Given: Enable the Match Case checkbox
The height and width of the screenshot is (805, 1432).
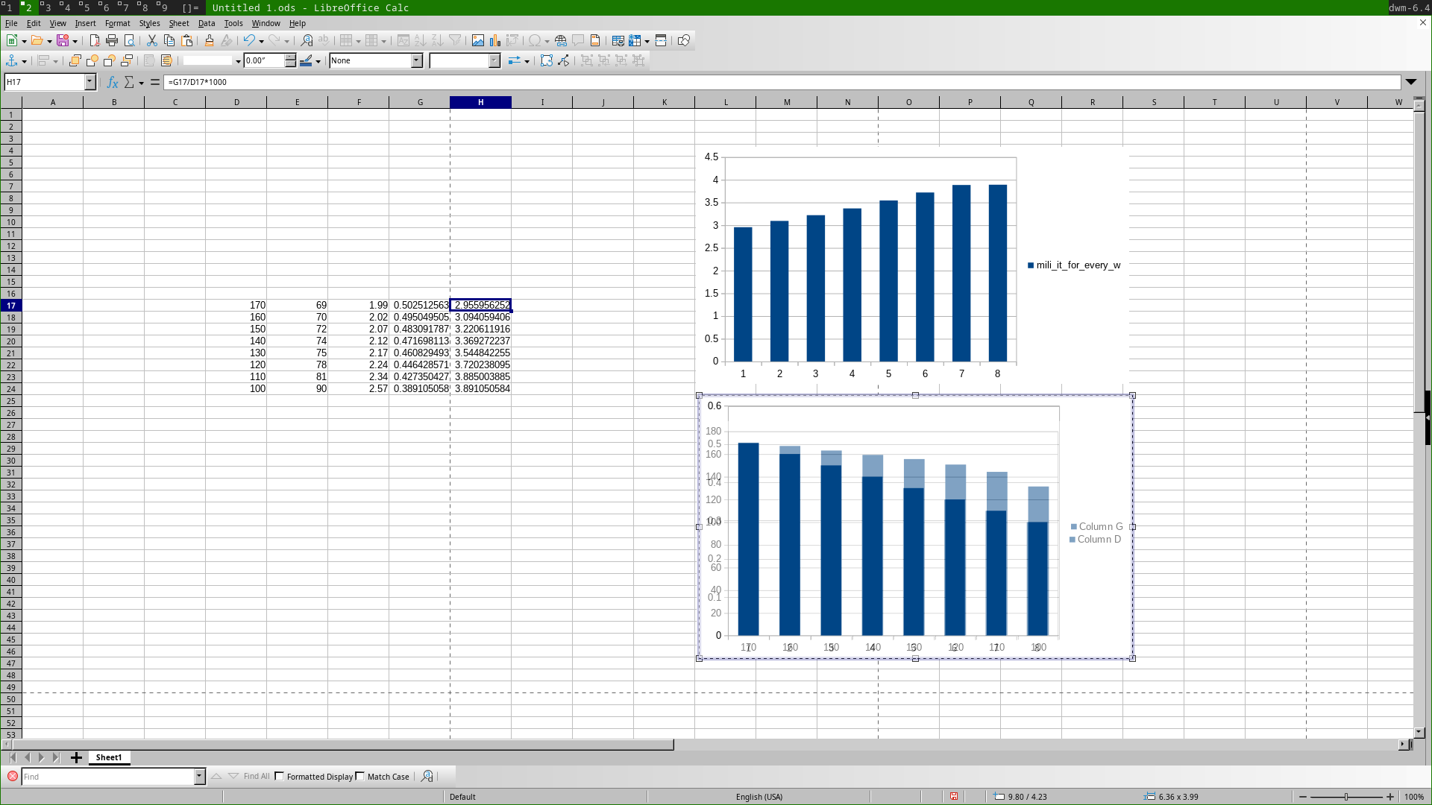Looking at the screenshot, I should pyautogui.click(x=360, y=776).
